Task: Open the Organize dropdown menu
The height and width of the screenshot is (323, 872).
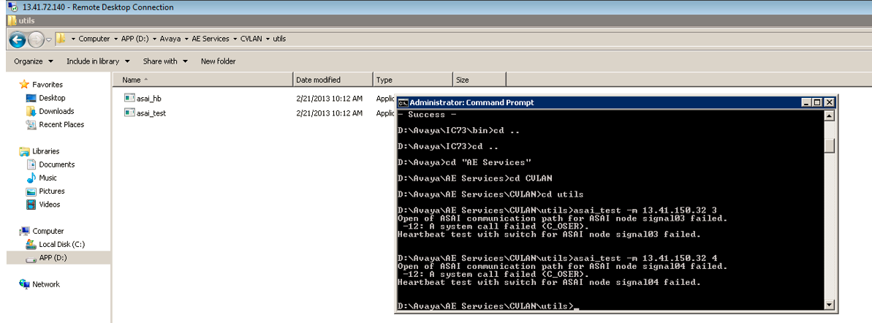Action: 33,61
